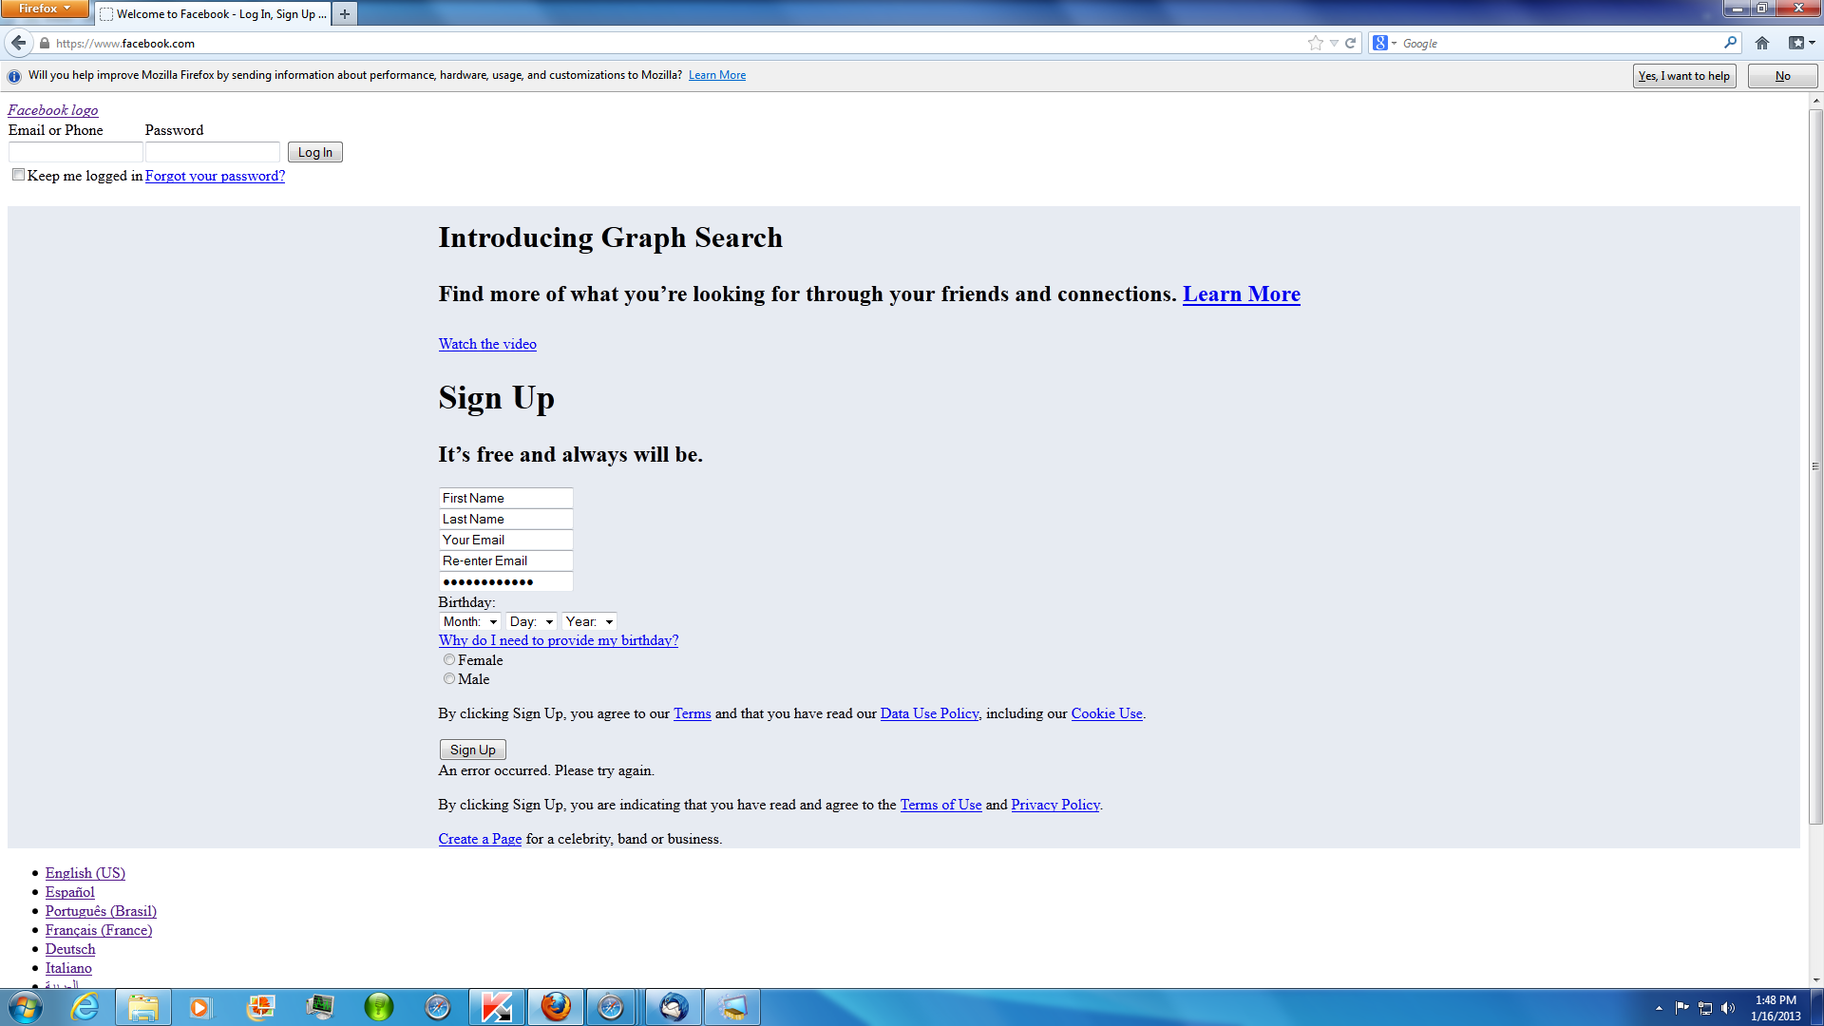Open Action Center flag tray icon

[1682, 1008]
